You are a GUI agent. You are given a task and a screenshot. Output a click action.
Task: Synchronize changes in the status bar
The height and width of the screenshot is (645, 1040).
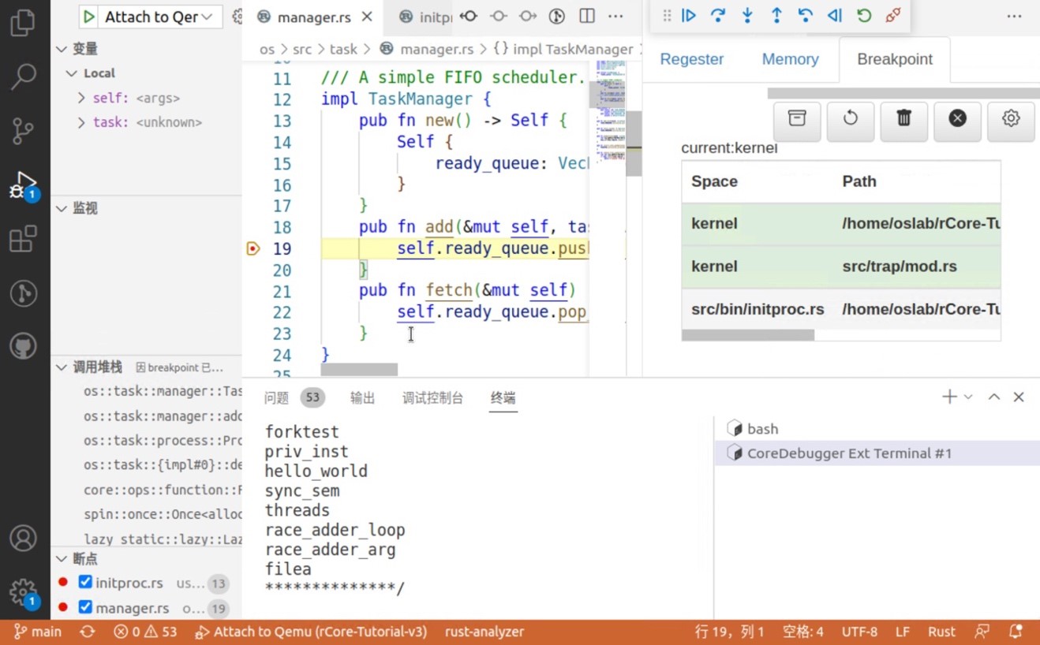88,632
